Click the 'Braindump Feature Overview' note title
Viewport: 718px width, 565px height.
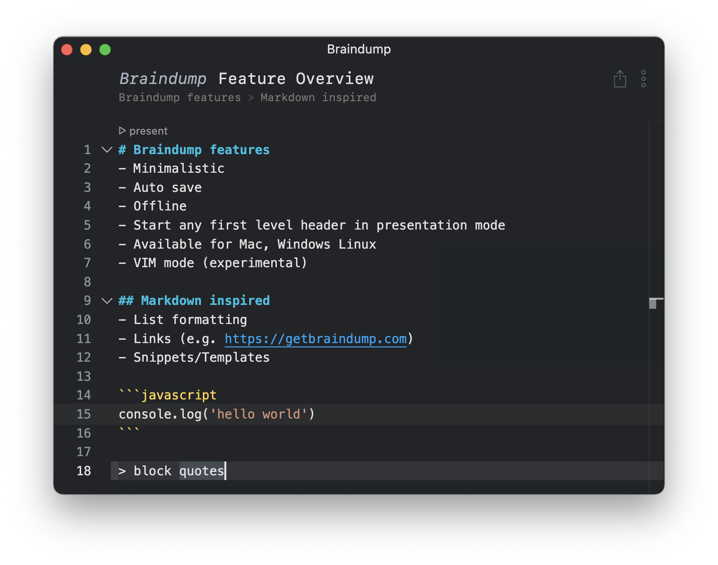(x=246, y=79)
